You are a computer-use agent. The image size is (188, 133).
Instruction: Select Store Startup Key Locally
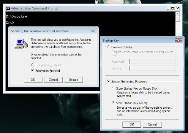(x=113, y=103)
